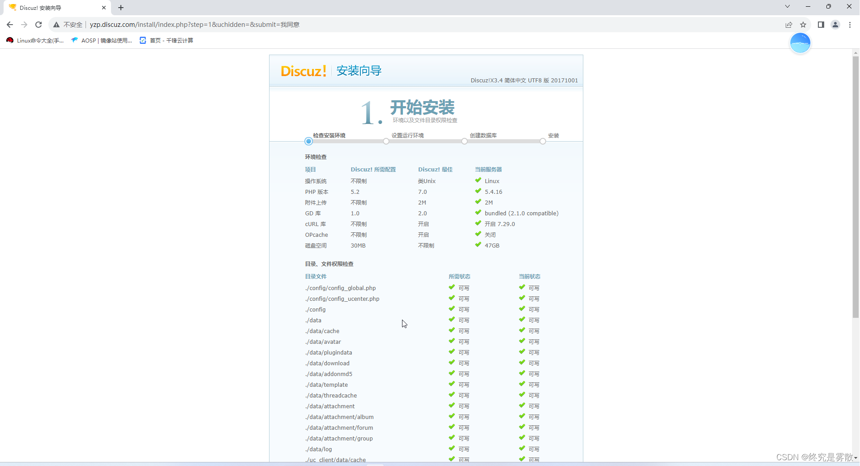Click the Discuz!X3.4 version text

coord(524,81)
